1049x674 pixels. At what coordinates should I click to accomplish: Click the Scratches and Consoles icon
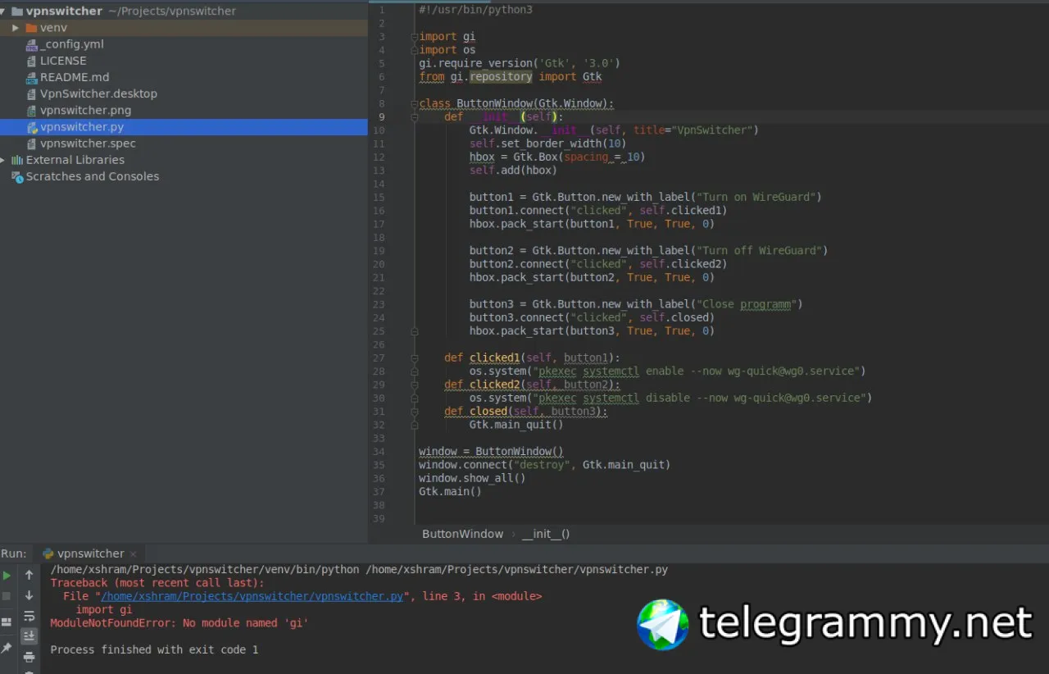pos(17,176)
